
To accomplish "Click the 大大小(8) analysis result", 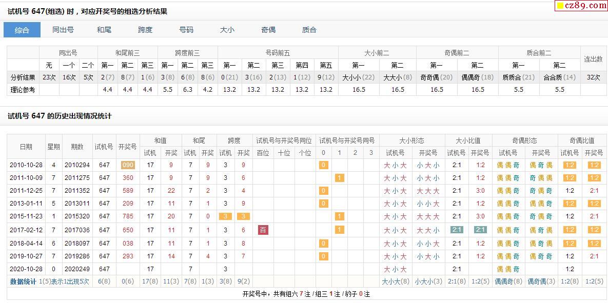I will click(398, 77).
